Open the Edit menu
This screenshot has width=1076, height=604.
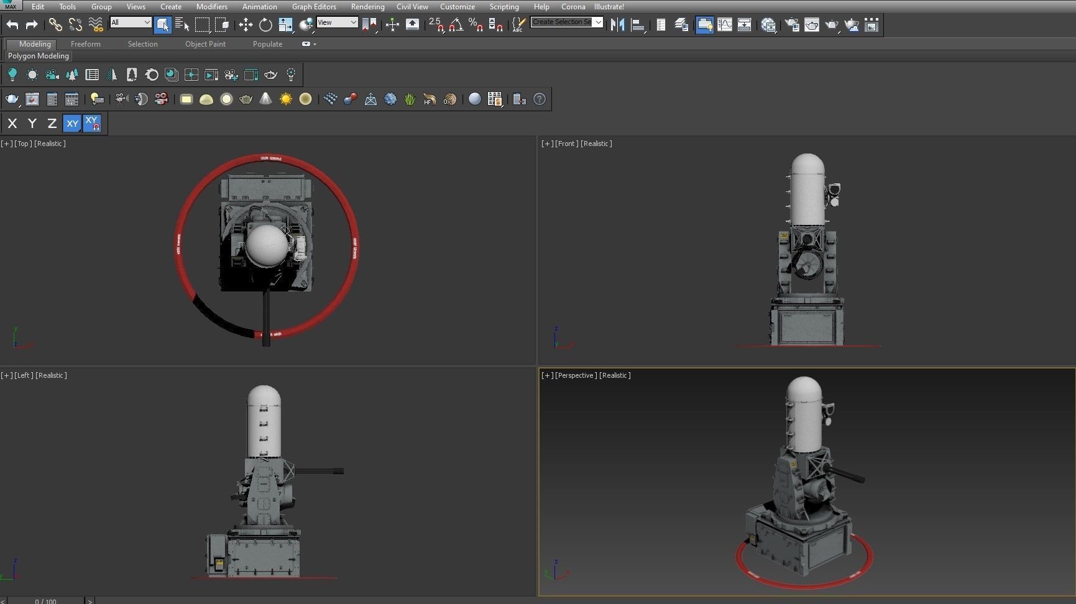pos(38,6)
